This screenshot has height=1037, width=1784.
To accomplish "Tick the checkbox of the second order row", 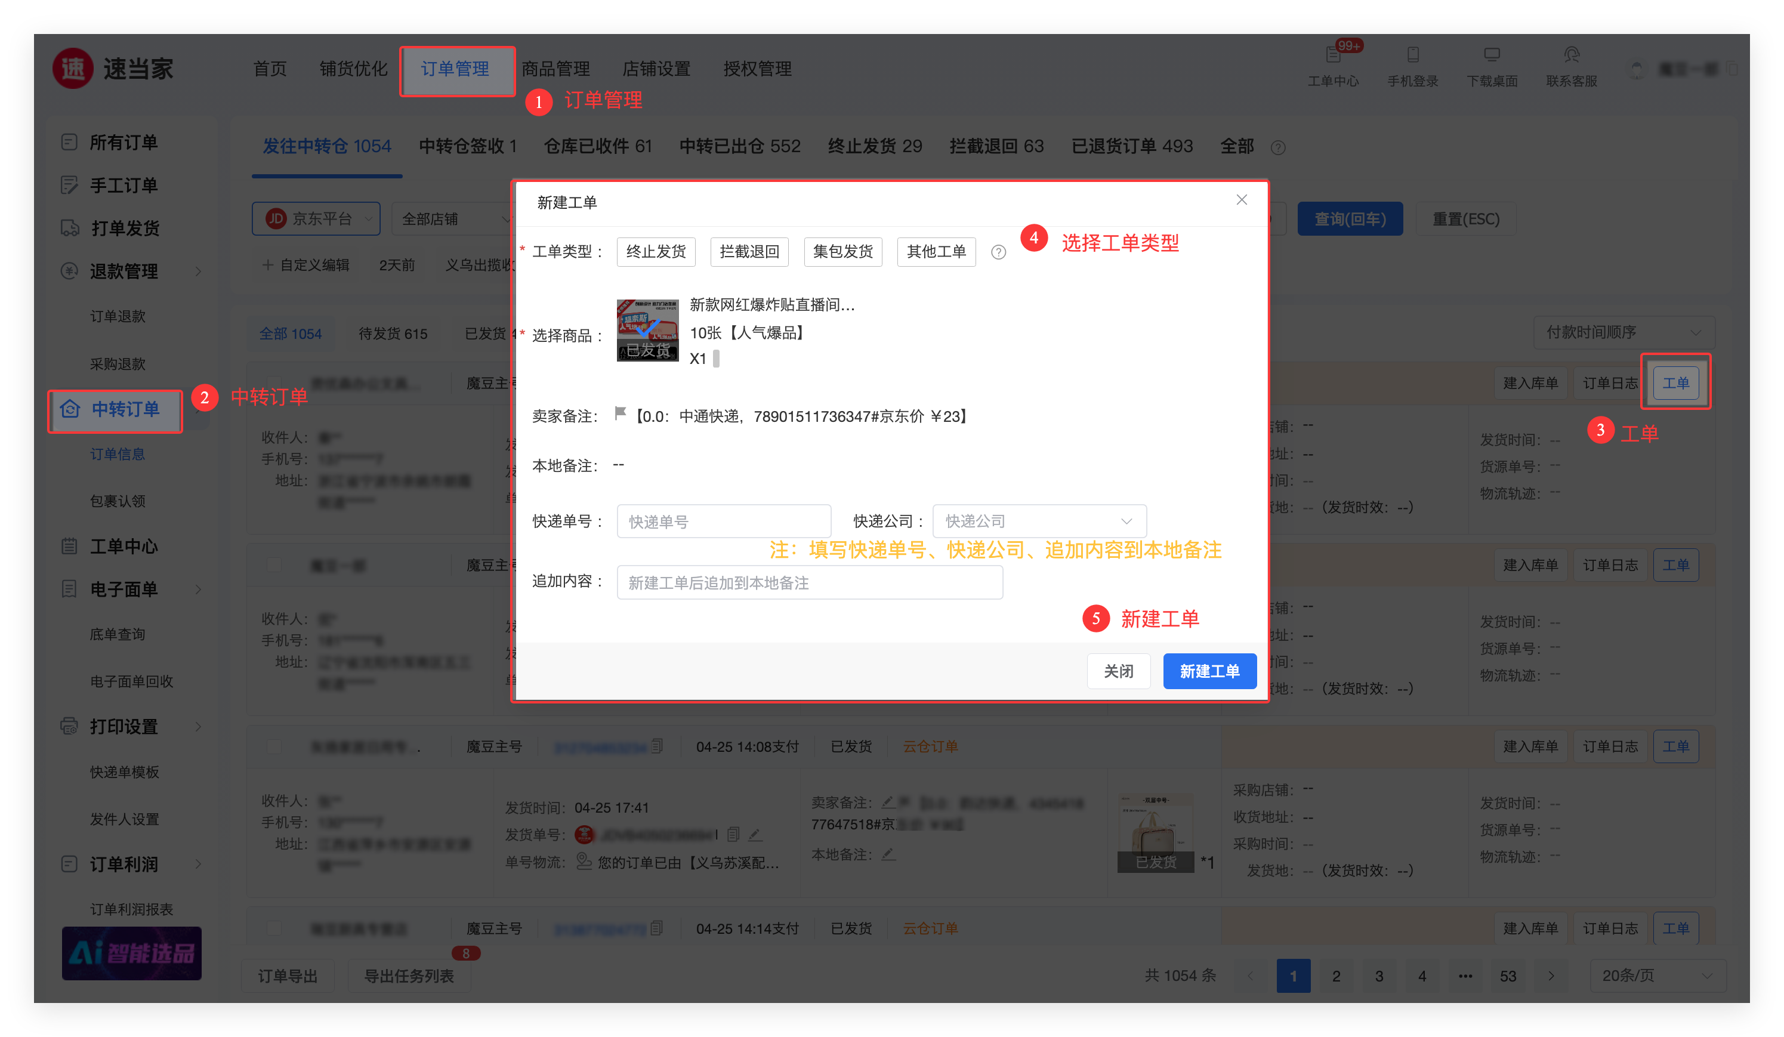I will 274,565.
